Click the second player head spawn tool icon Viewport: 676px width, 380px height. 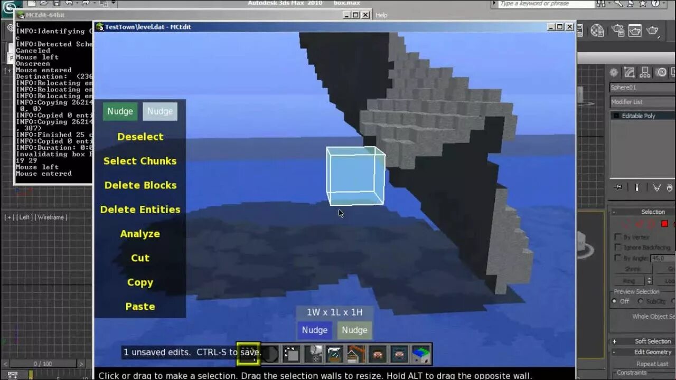[x=400, y=354]
